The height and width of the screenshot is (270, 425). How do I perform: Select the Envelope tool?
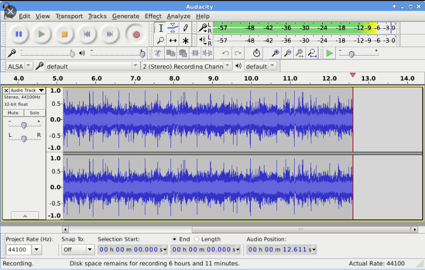(x=173, y=28)
